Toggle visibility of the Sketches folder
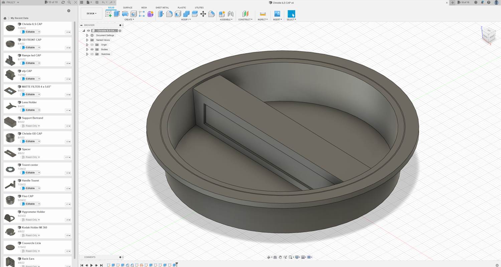This screenshot has width=501, height=267. point(92,54)
